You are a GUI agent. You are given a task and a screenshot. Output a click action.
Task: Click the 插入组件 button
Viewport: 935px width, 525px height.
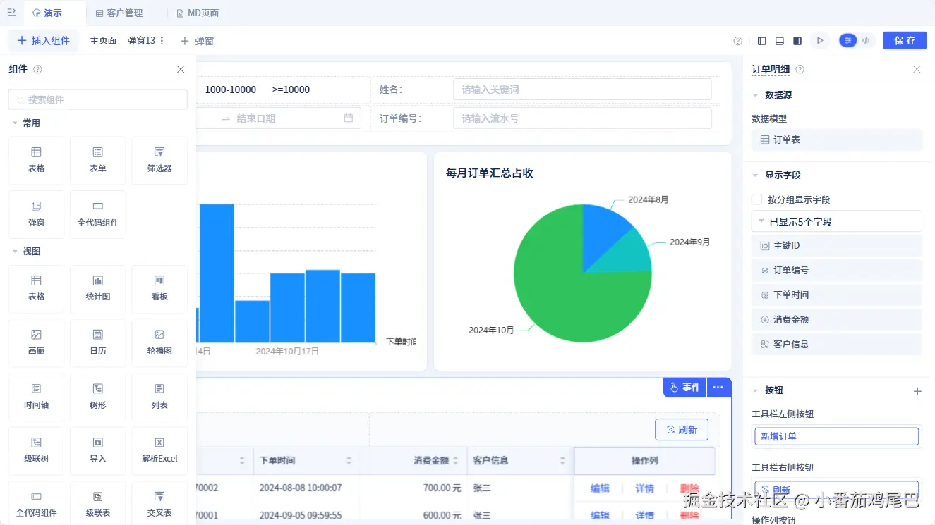(43, 41)
